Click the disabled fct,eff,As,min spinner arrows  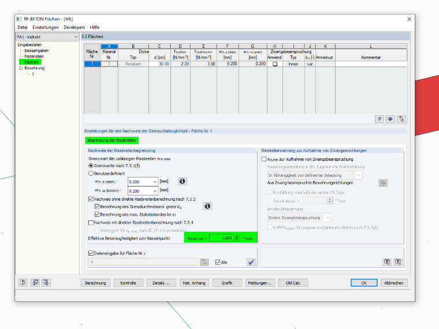click(329, 201)
